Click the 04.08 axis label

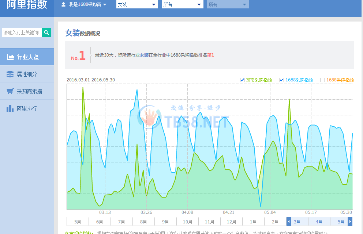(x=187, y=212)
